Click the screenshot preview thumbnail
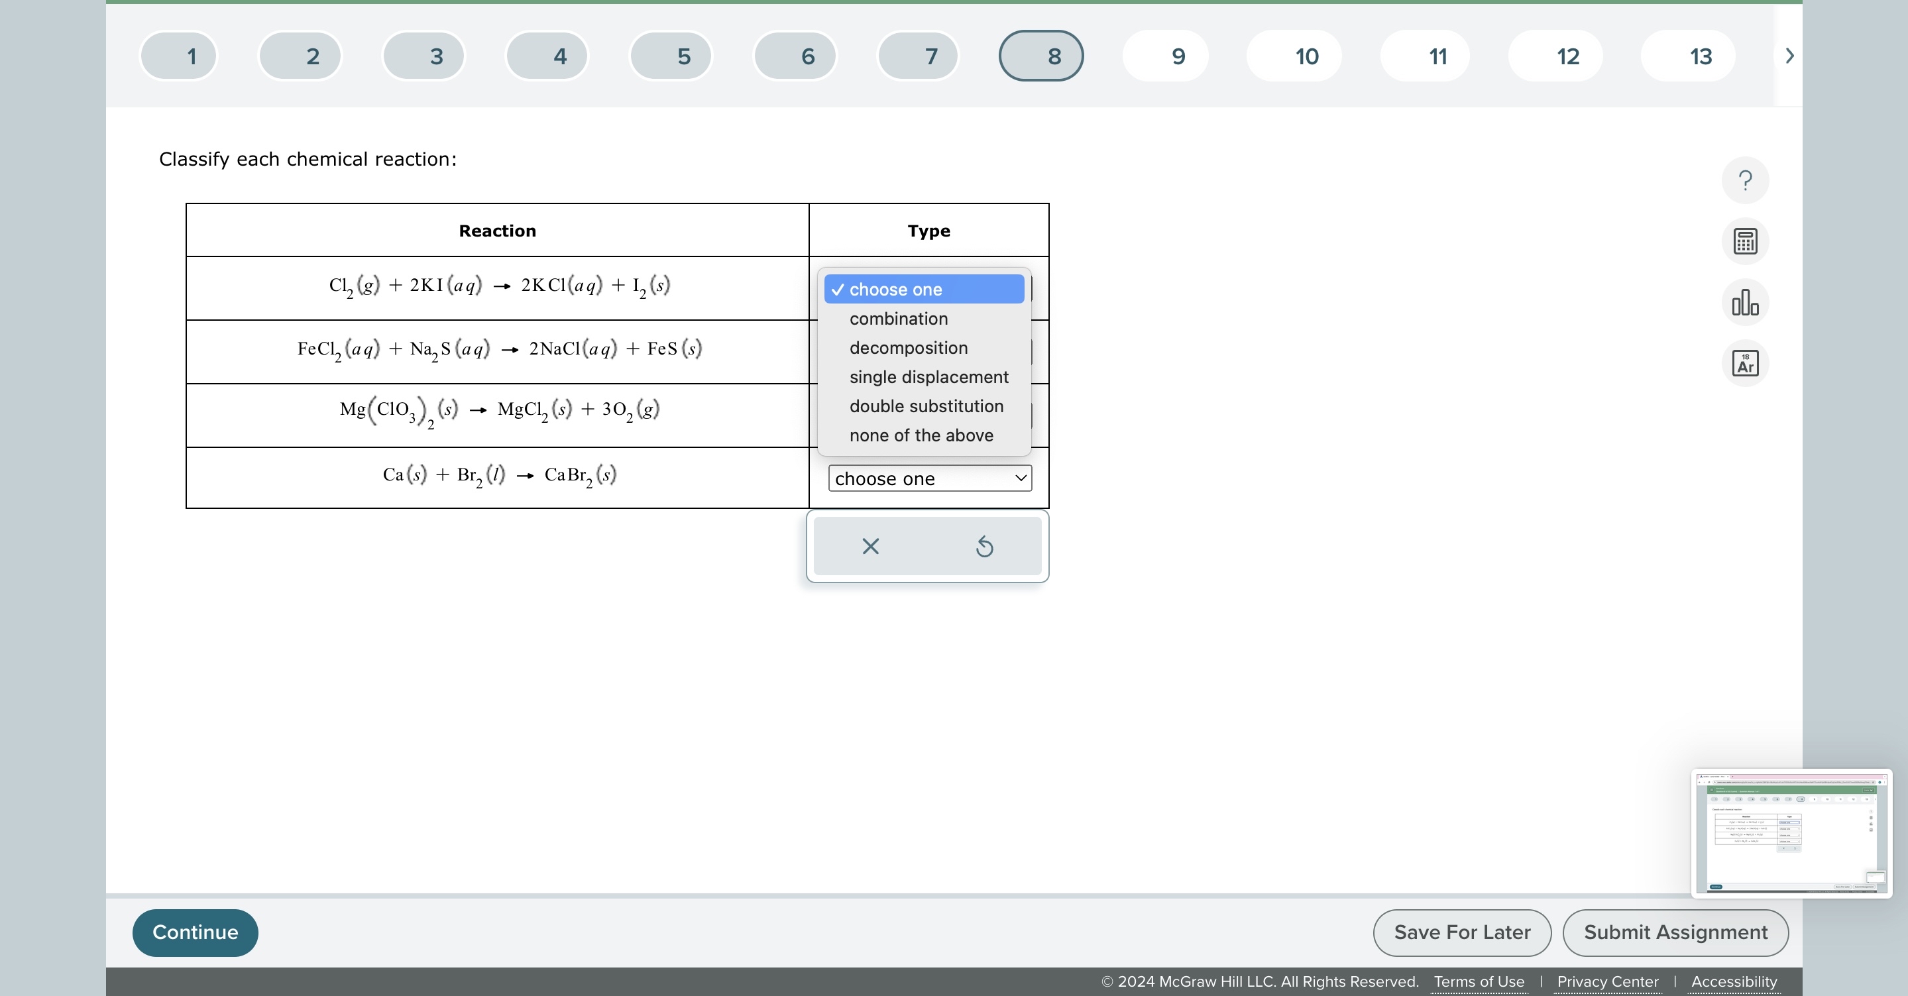 (1791, 833)
